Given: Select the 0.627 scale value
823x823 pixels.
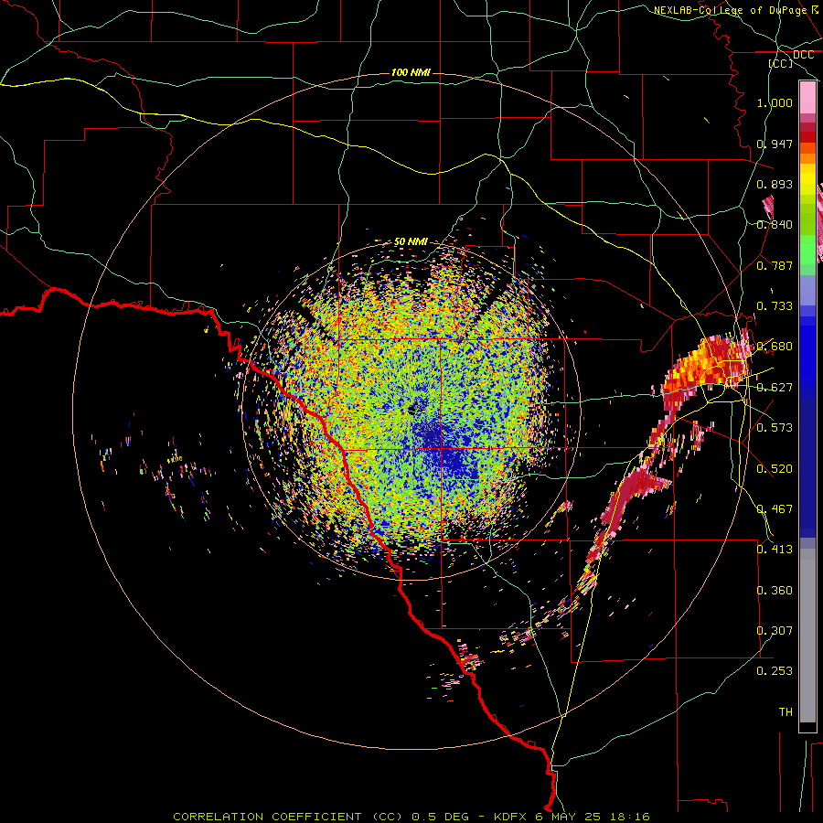Looking at the screenshot, I should click(775, 388).
